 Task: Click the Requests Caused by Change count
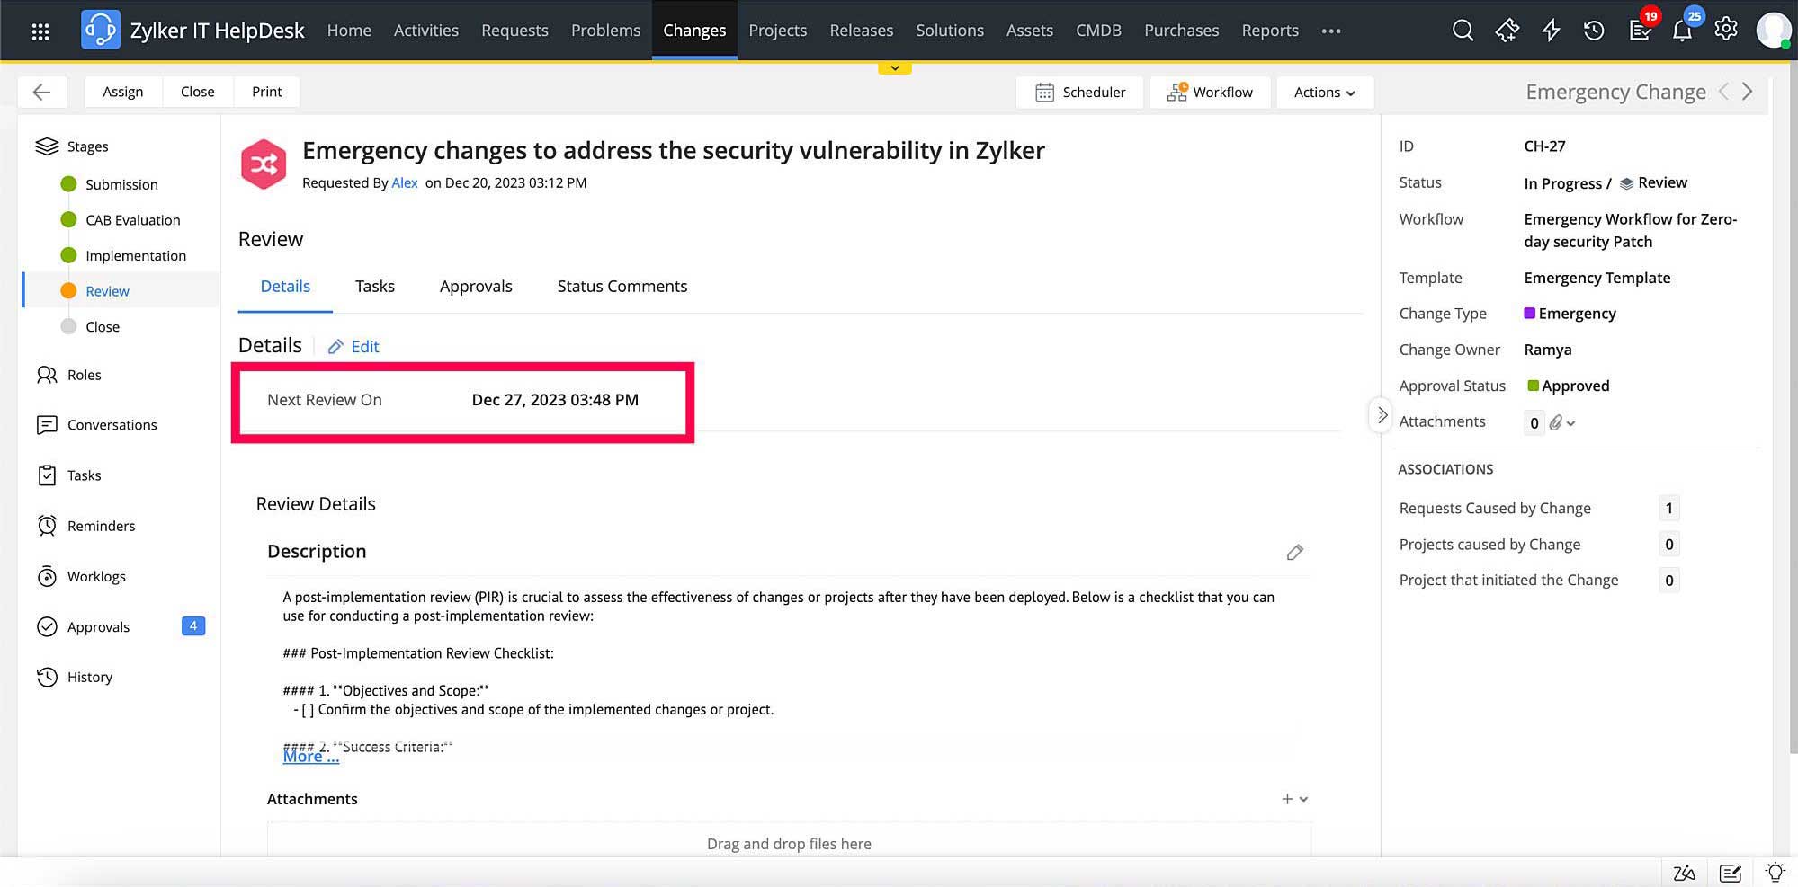click(x=1668, y=509)
